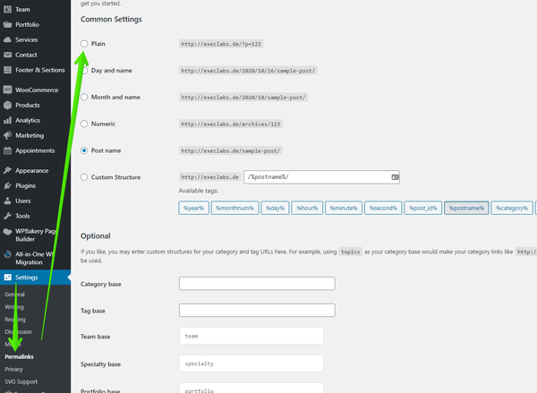Click the Plain example URL ?p=123
The width and height of the screenshot is (537, 393).
pos(221,44)
